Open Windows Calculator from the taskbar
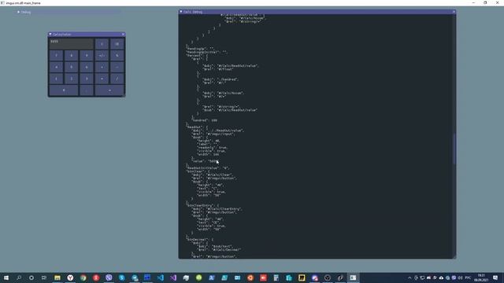This screenshot has width=504, height=283. (276, 277)
